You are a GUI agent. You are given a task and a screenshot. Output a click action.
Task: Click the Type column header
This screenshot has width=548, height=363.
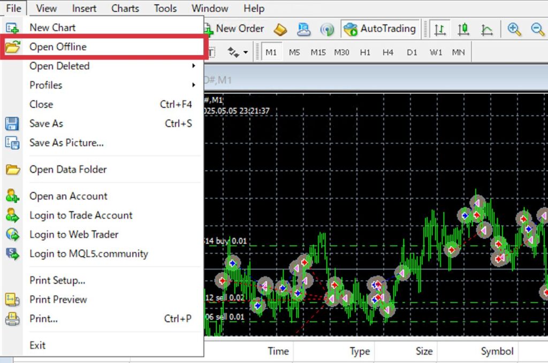(x=360, y=351)
